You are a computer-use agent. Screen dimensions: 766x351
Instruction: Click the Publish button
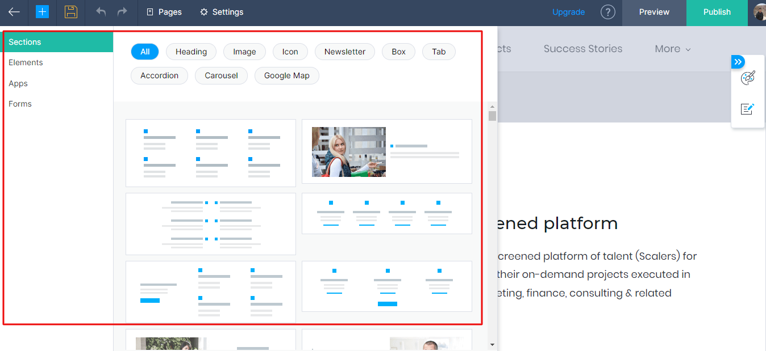(x=717, y=12)
